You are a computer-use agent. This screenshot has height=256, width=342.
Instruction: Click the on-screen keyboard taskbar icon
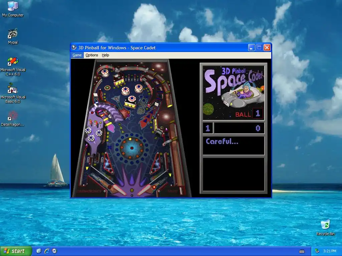pyautogui.click(x=302, y=251)
